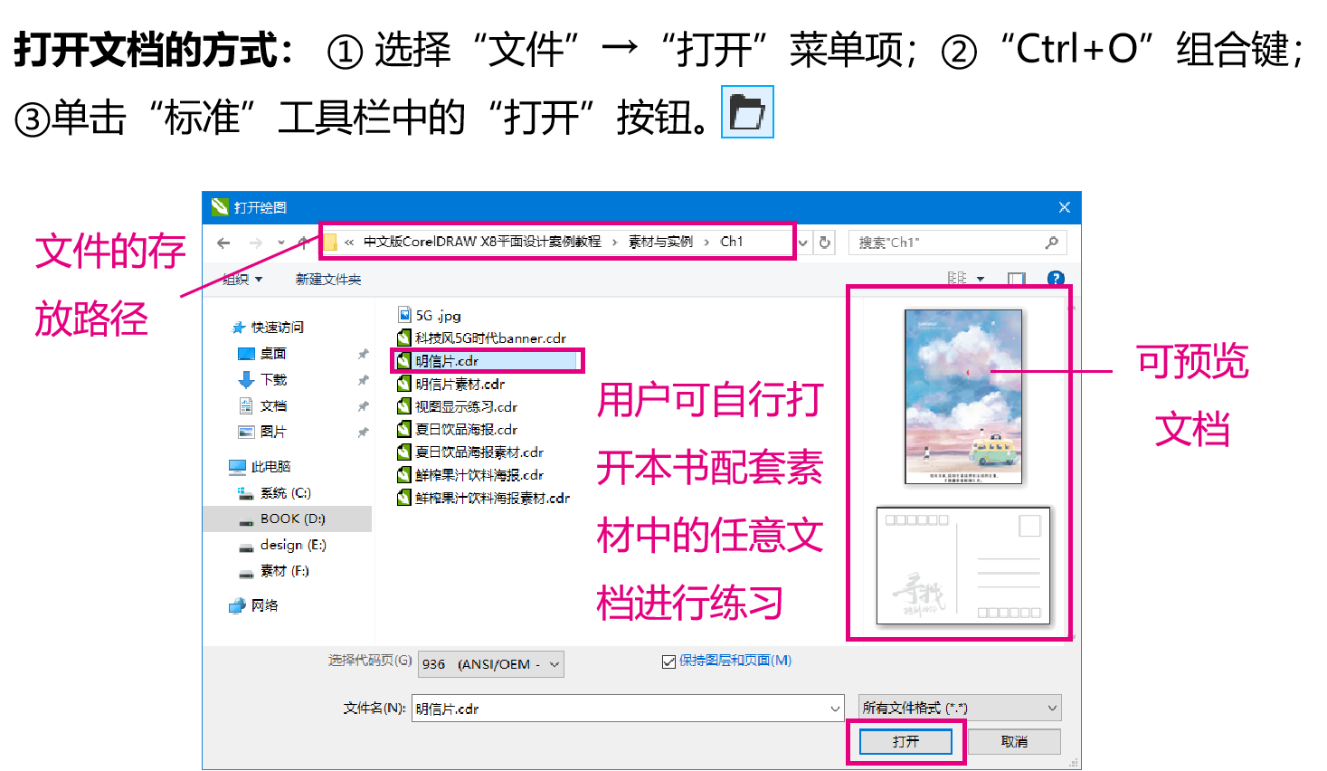
Task: Click the open folder icon above the dialog
Action: coord(747,112)
